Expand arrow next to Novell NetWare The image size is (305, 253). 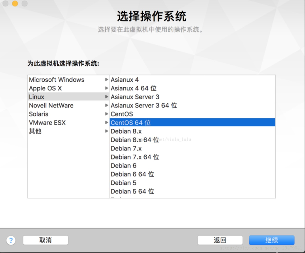point(107,105)
